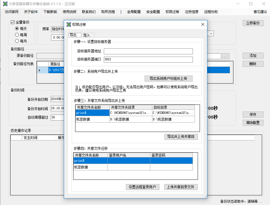Click 设置远程登录用户 button
The height and width of the screenshot is (205, 270).
[142, 187]
